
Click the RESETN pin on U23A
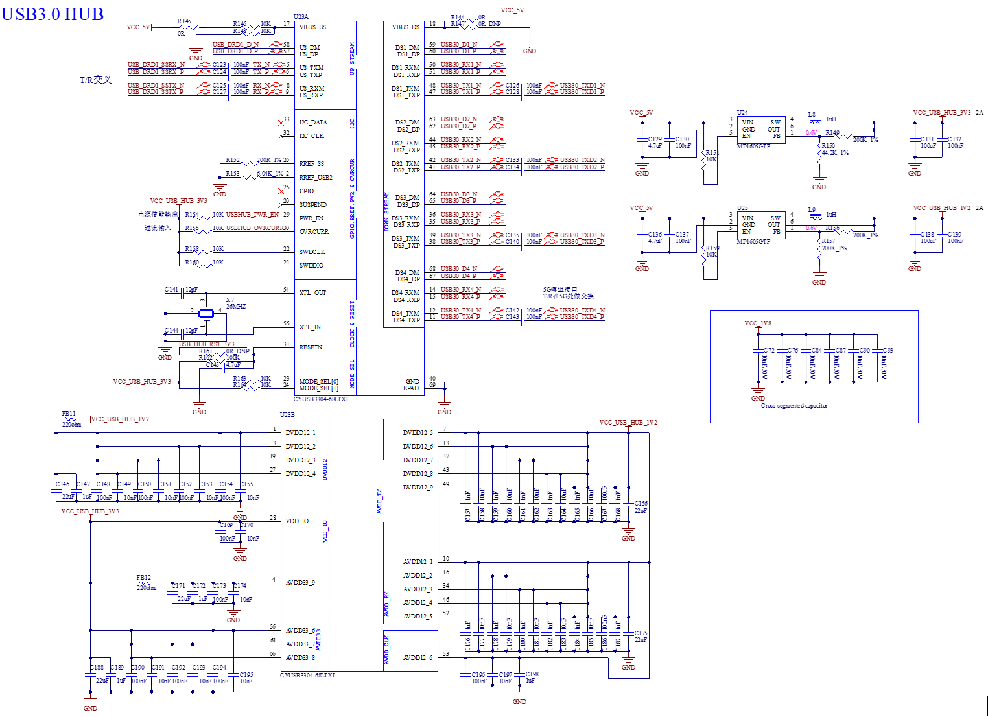click(311, 347)
